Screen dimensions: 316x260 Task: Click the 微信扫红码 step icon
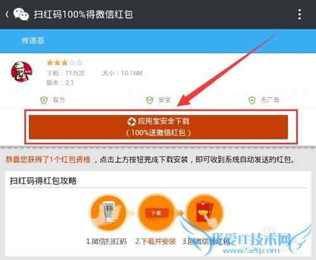point(108,213)
